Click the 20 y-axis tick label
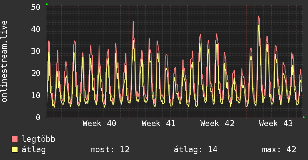The height and width of the screenshot is (160, 308). click(x=36, y=73)
